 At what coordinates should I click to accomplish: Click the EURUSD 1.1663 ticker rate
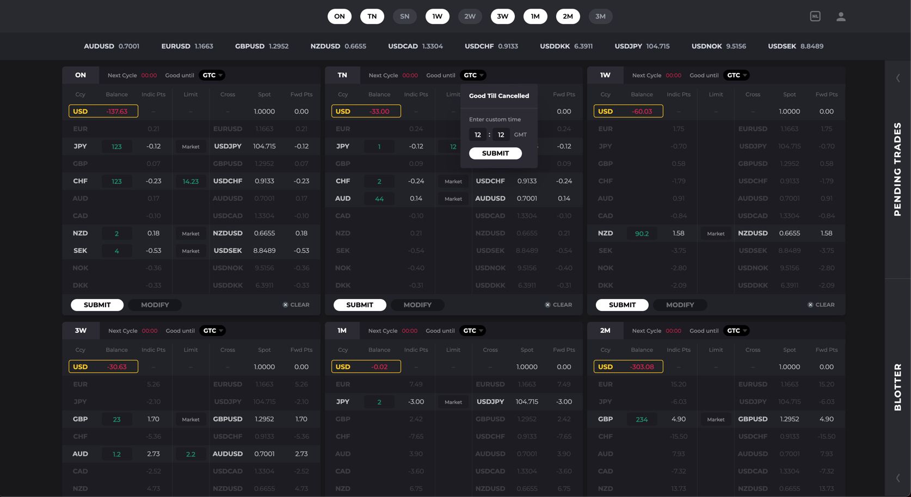point(187,46)
